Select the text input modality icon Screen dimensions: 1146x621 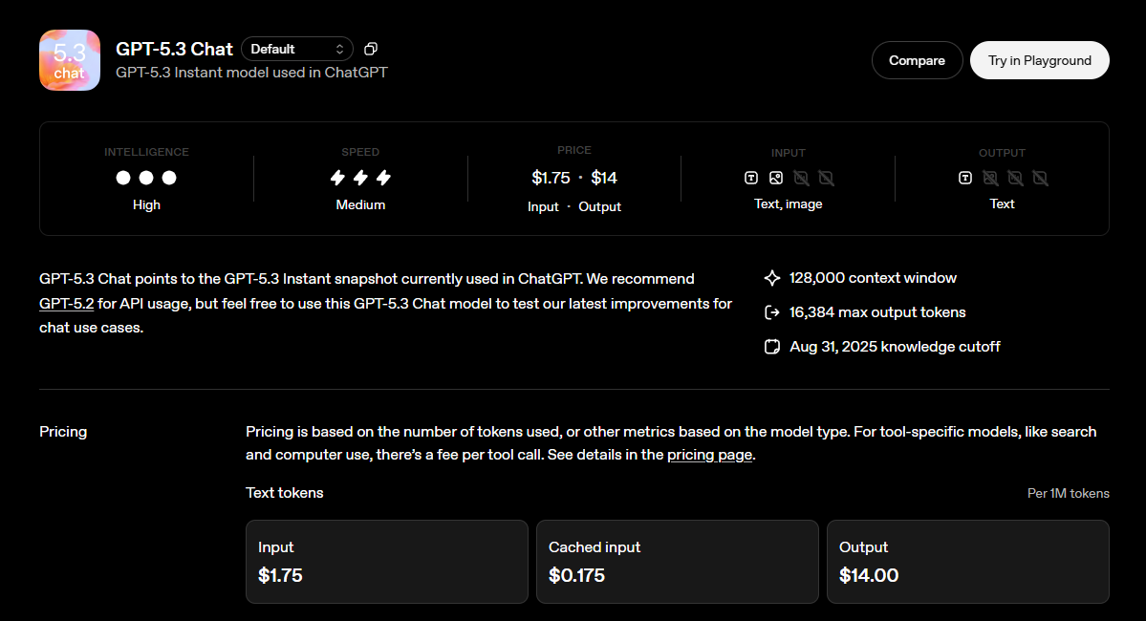tap(751, 178)
